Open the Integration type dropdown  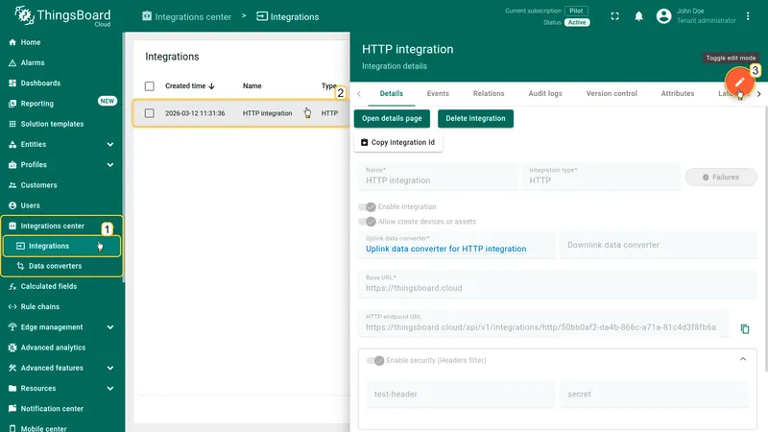pos(602,177)
